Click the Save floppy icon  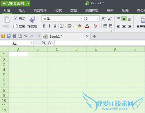click(x=9, y=36)
